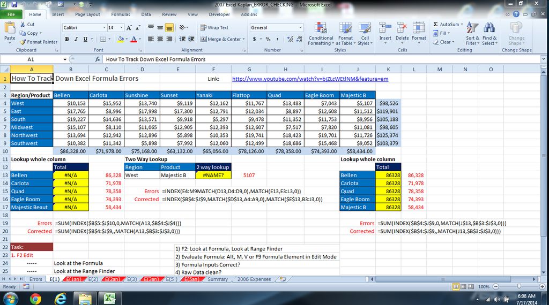The height and width of the screenshot is (305, 549).
Task: Click the Increase Font Size icon
Action: pos(129,28)
